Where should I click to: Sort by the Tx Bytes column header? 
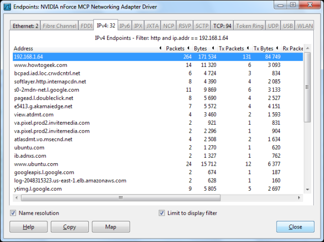coord(263,48)
